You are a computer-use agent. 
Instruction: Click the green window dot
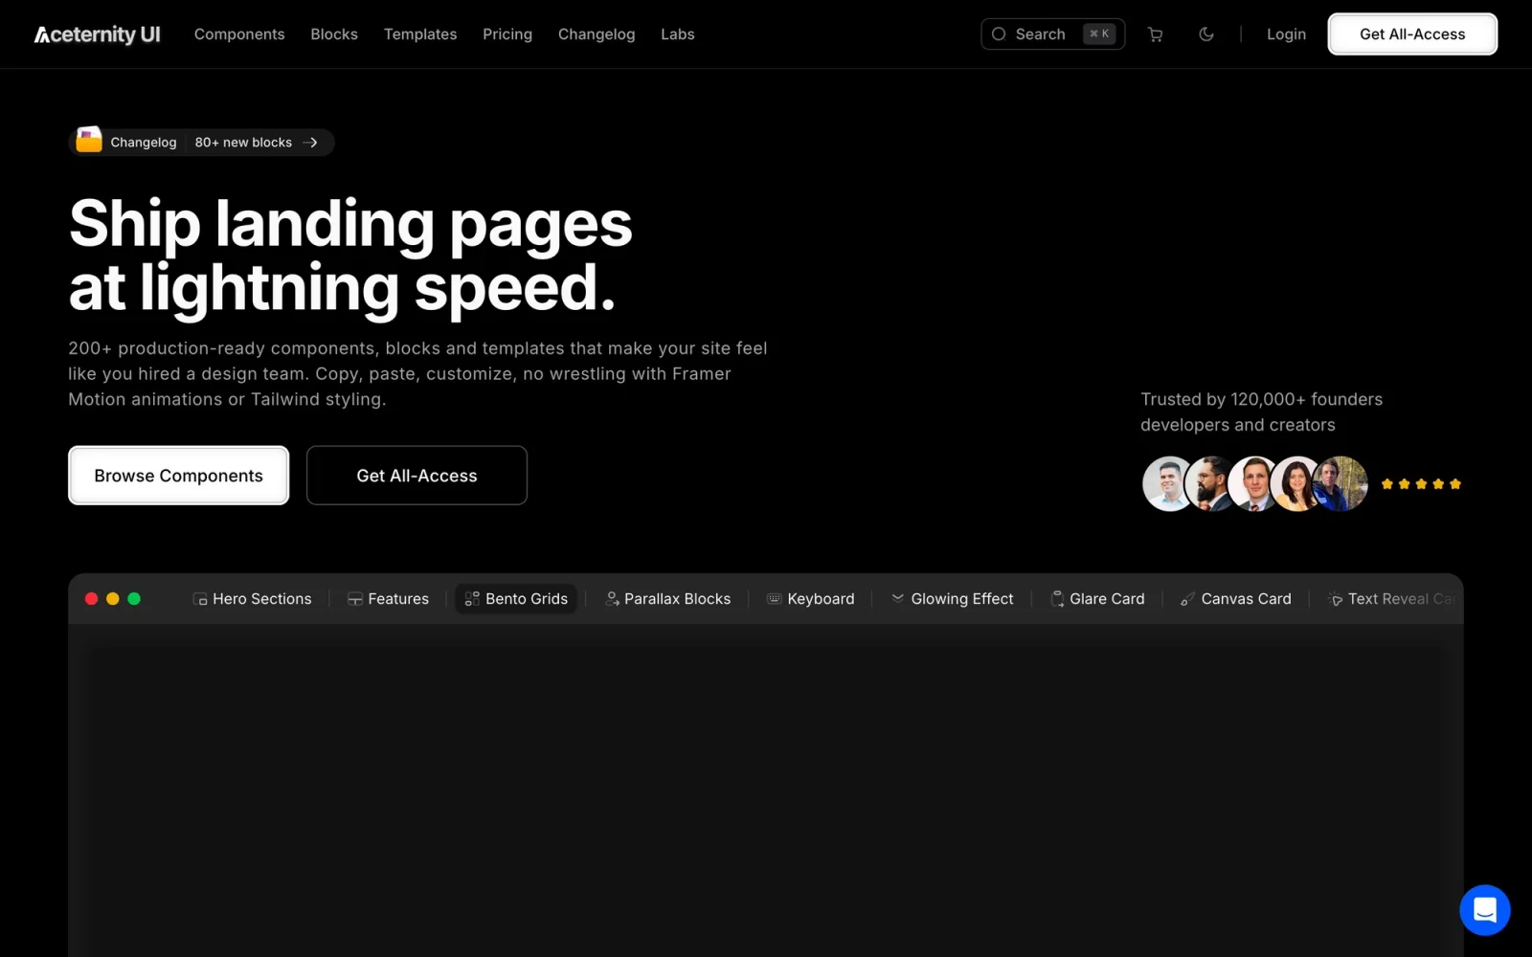coord(134,599)
